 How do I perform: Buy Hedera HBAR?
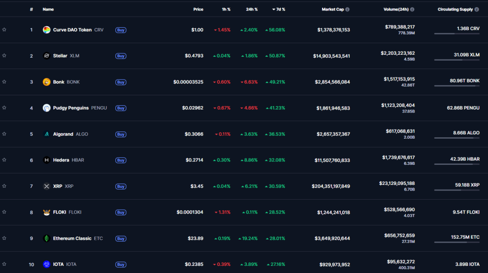click(x=121, y=160)
